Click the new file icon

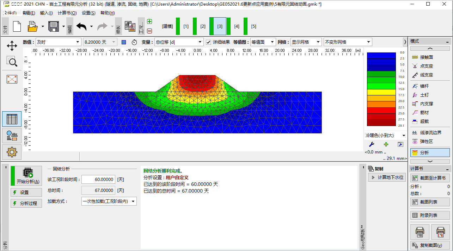click(x=17, y=26)
